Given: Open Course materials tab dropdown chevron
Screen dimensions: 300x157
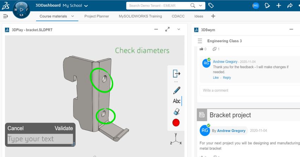Looking at the screenshot, I should pyautogui.click(x=72, y=16).
